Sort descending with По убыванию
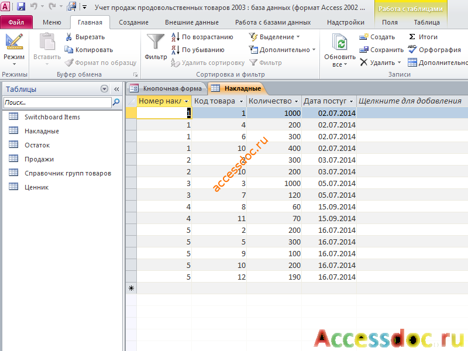Image resolution: width=468 pixels, height=351 pixels. 198,50
